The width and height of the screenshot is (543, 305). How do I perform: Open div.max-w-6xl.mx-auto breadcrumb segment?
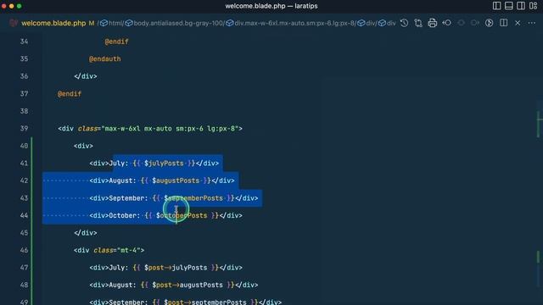(294, 23)
